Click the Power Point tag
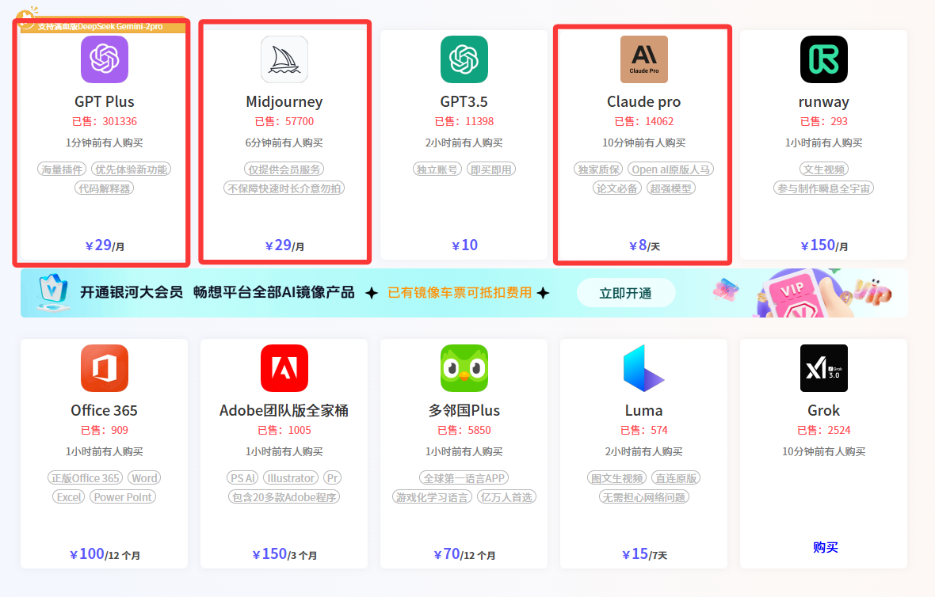This screenshot has height=597, width=935. 123,497
